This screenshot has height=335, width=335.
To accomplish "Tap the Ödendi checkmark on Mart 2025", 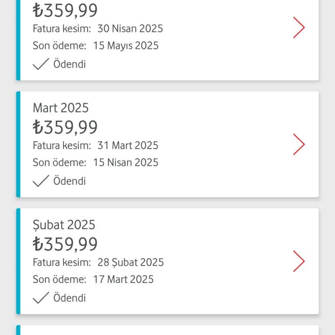I will [41, 181].
